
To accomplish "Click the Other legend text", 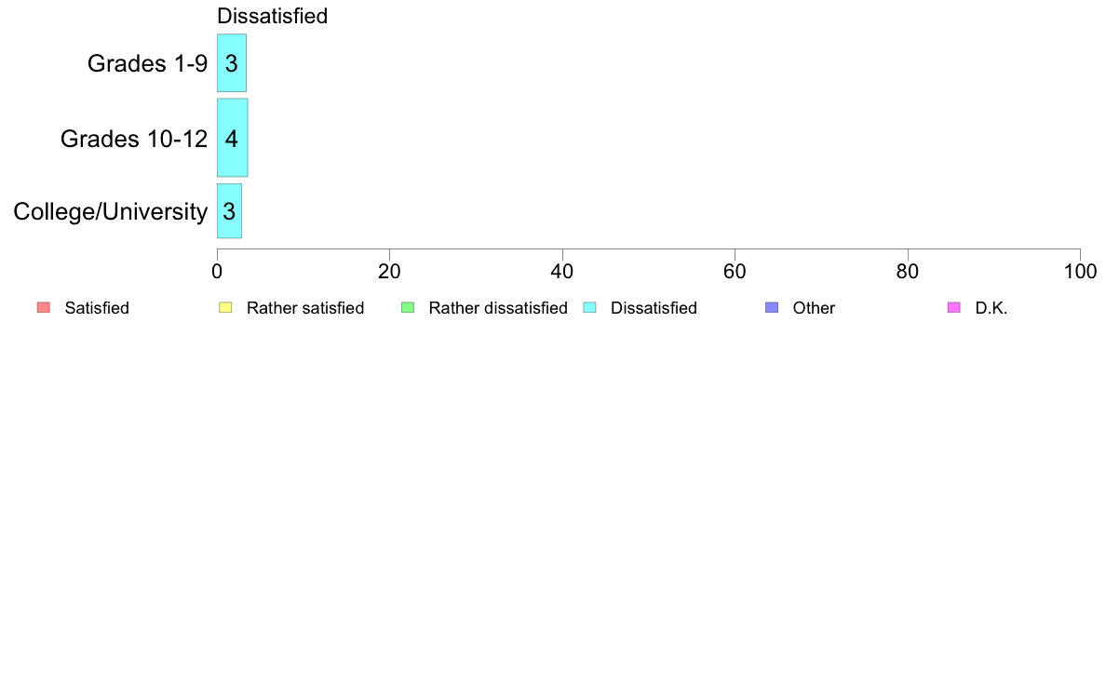I will (814, 308).
